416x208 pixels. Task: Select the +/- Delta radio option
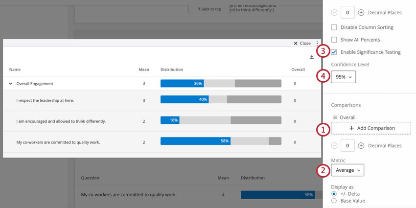[x=334, y=194]
